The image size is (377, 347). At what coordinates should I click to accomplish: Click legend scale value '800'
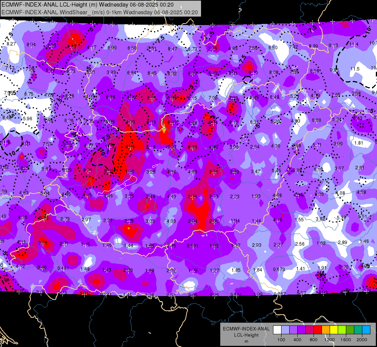click(313, 340)
